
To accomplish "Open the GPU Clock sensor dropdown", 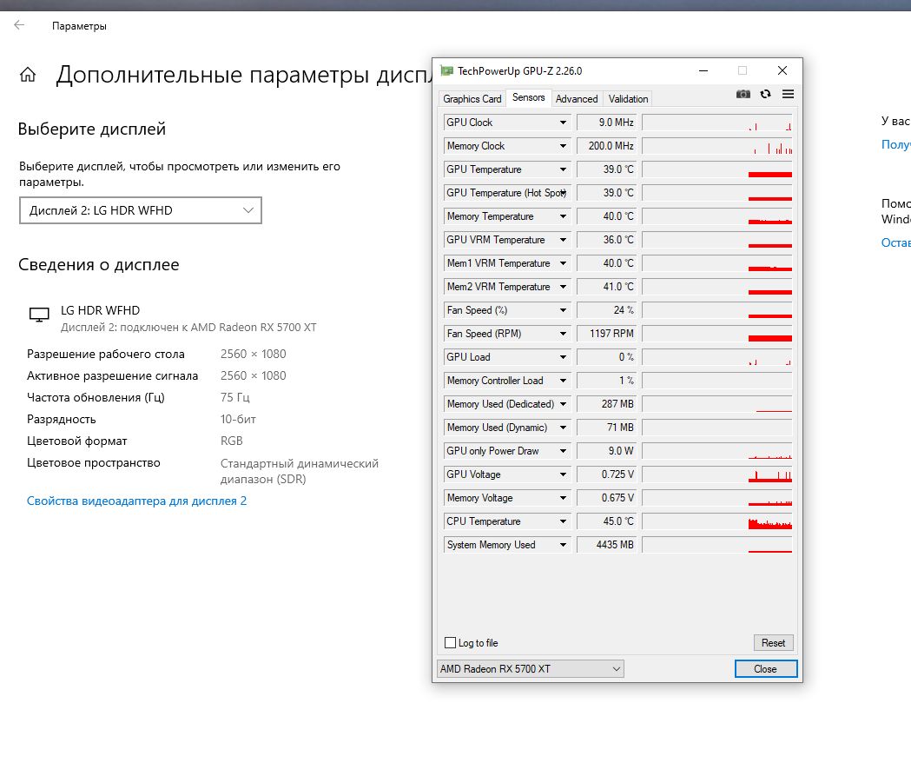I will pyautogui.click(x=563, y=123).
